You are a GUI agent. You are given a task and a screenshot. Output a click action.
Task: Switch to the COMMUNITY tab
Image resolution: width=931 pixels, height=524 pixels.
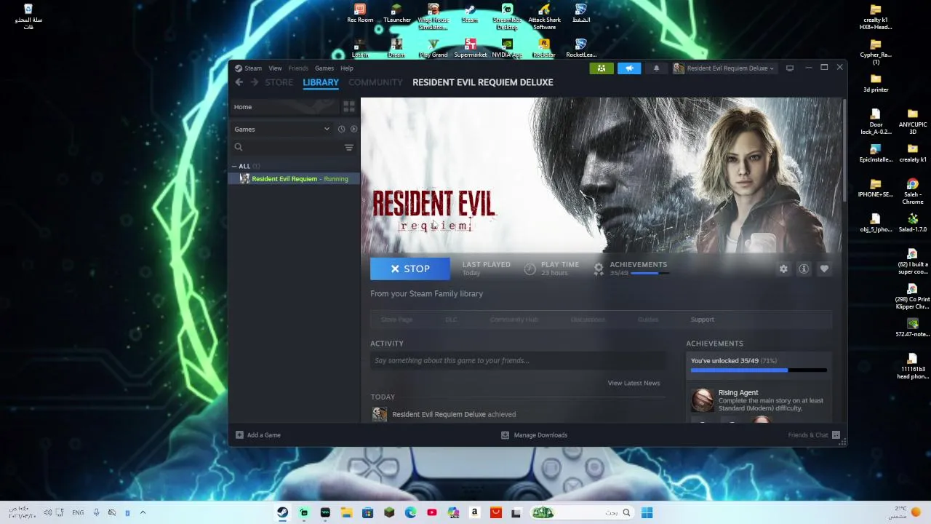tap(375, 82)
